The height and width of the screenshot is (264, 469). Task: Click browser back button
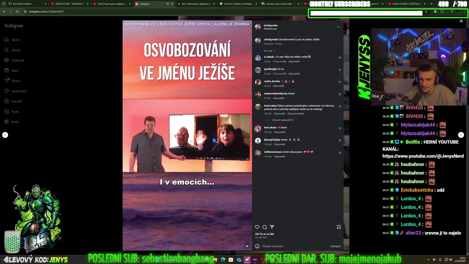(x=4, y=11)
